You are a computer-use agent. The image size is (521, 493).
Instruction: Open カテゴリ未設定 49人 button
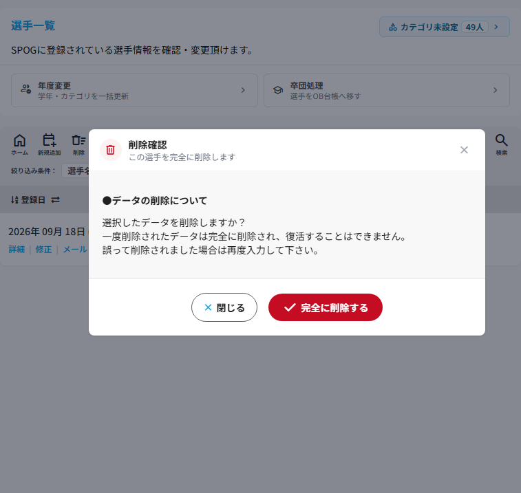click(445, 27)
